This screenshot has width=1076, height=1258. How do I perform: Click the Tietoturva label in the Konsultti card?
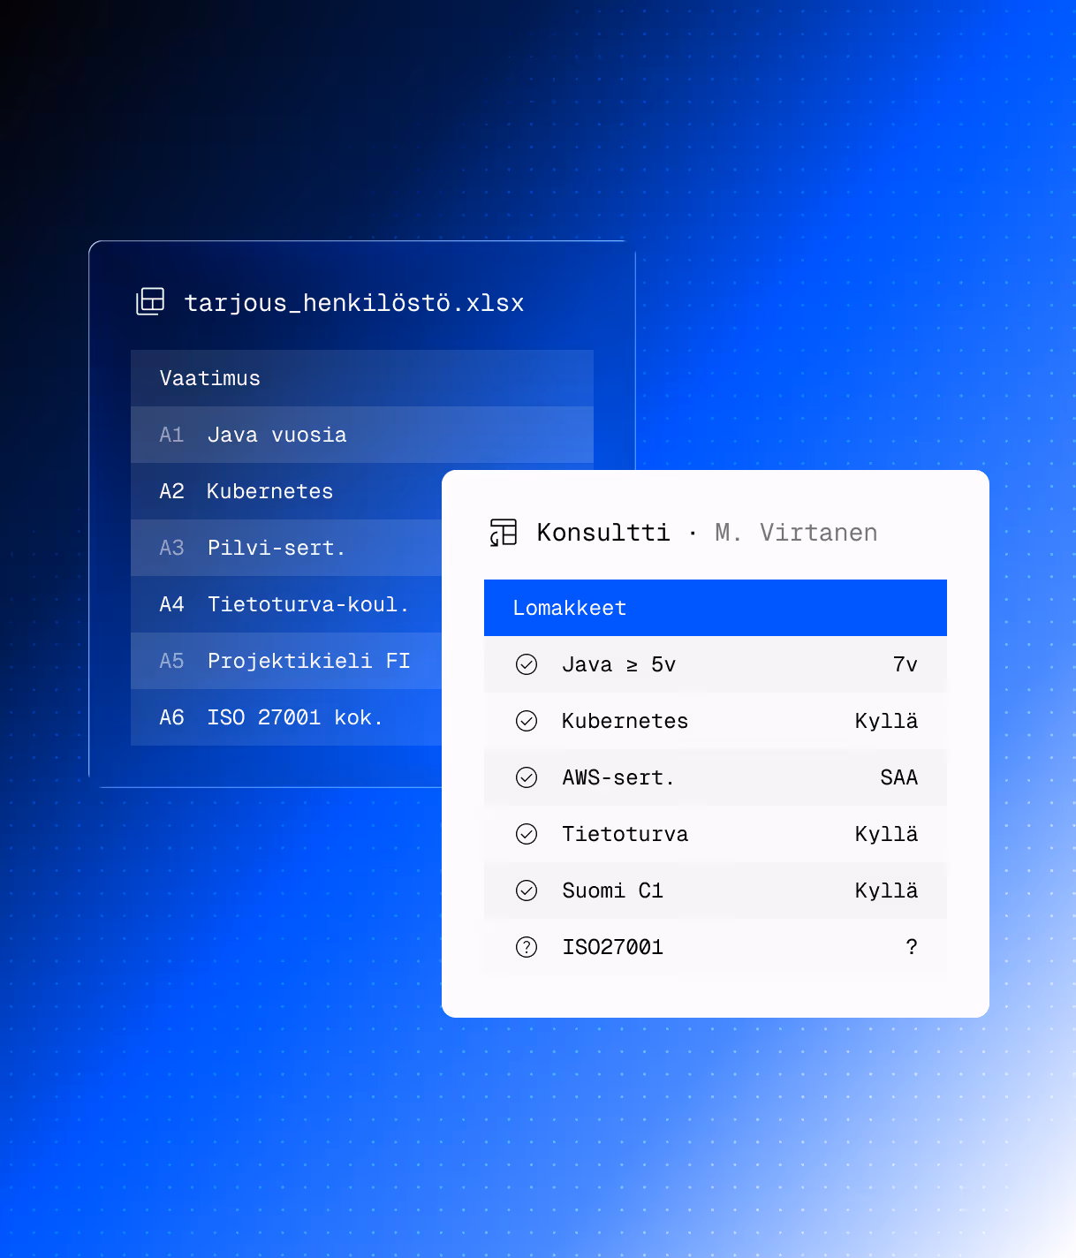pos(625,834)
